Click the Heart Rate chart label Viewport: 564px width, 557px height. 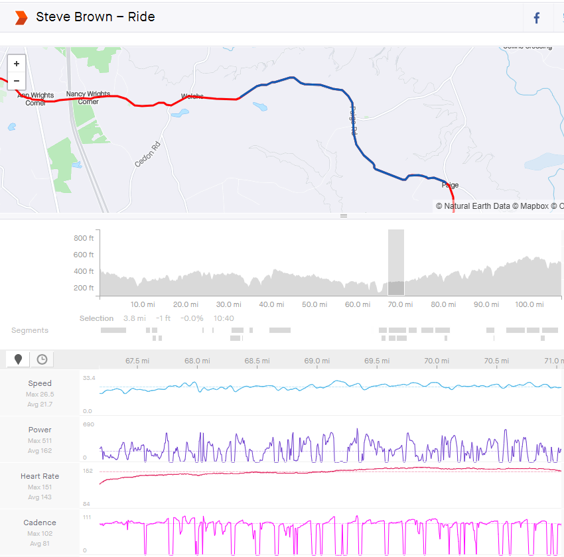coord(40,476)
